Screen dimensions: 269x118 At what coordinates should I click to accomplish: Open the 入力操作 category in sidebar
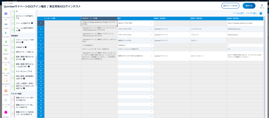[x=6, y=24]
